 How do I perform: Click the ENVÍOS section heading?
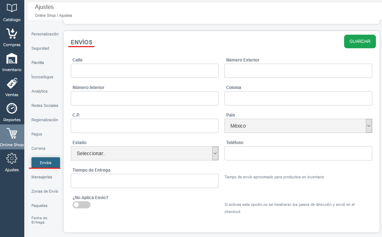pyautogui.click(x=81, y=42)
